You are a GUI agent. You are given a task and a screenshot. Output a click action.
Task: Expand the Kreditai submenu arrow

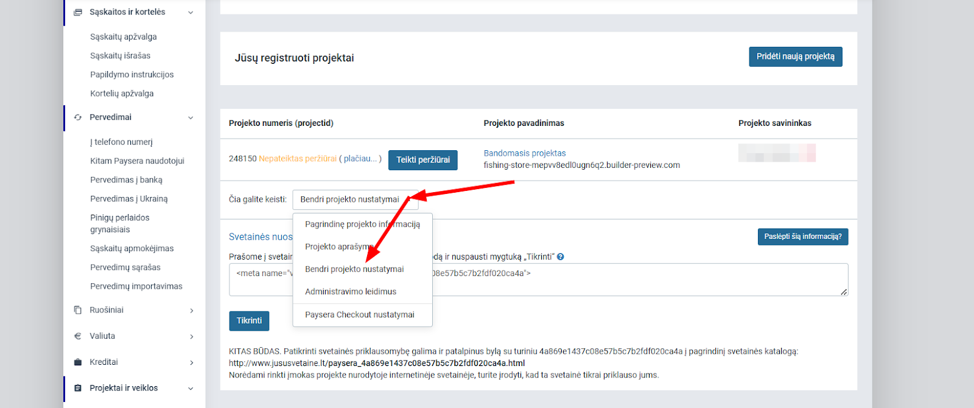[x=192, y=363]
